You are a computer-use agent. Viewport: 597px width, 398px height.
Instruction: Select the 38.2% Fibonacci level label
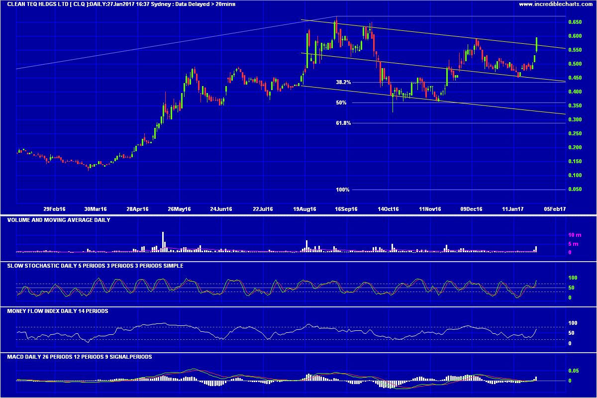click(x=344, y=83)
